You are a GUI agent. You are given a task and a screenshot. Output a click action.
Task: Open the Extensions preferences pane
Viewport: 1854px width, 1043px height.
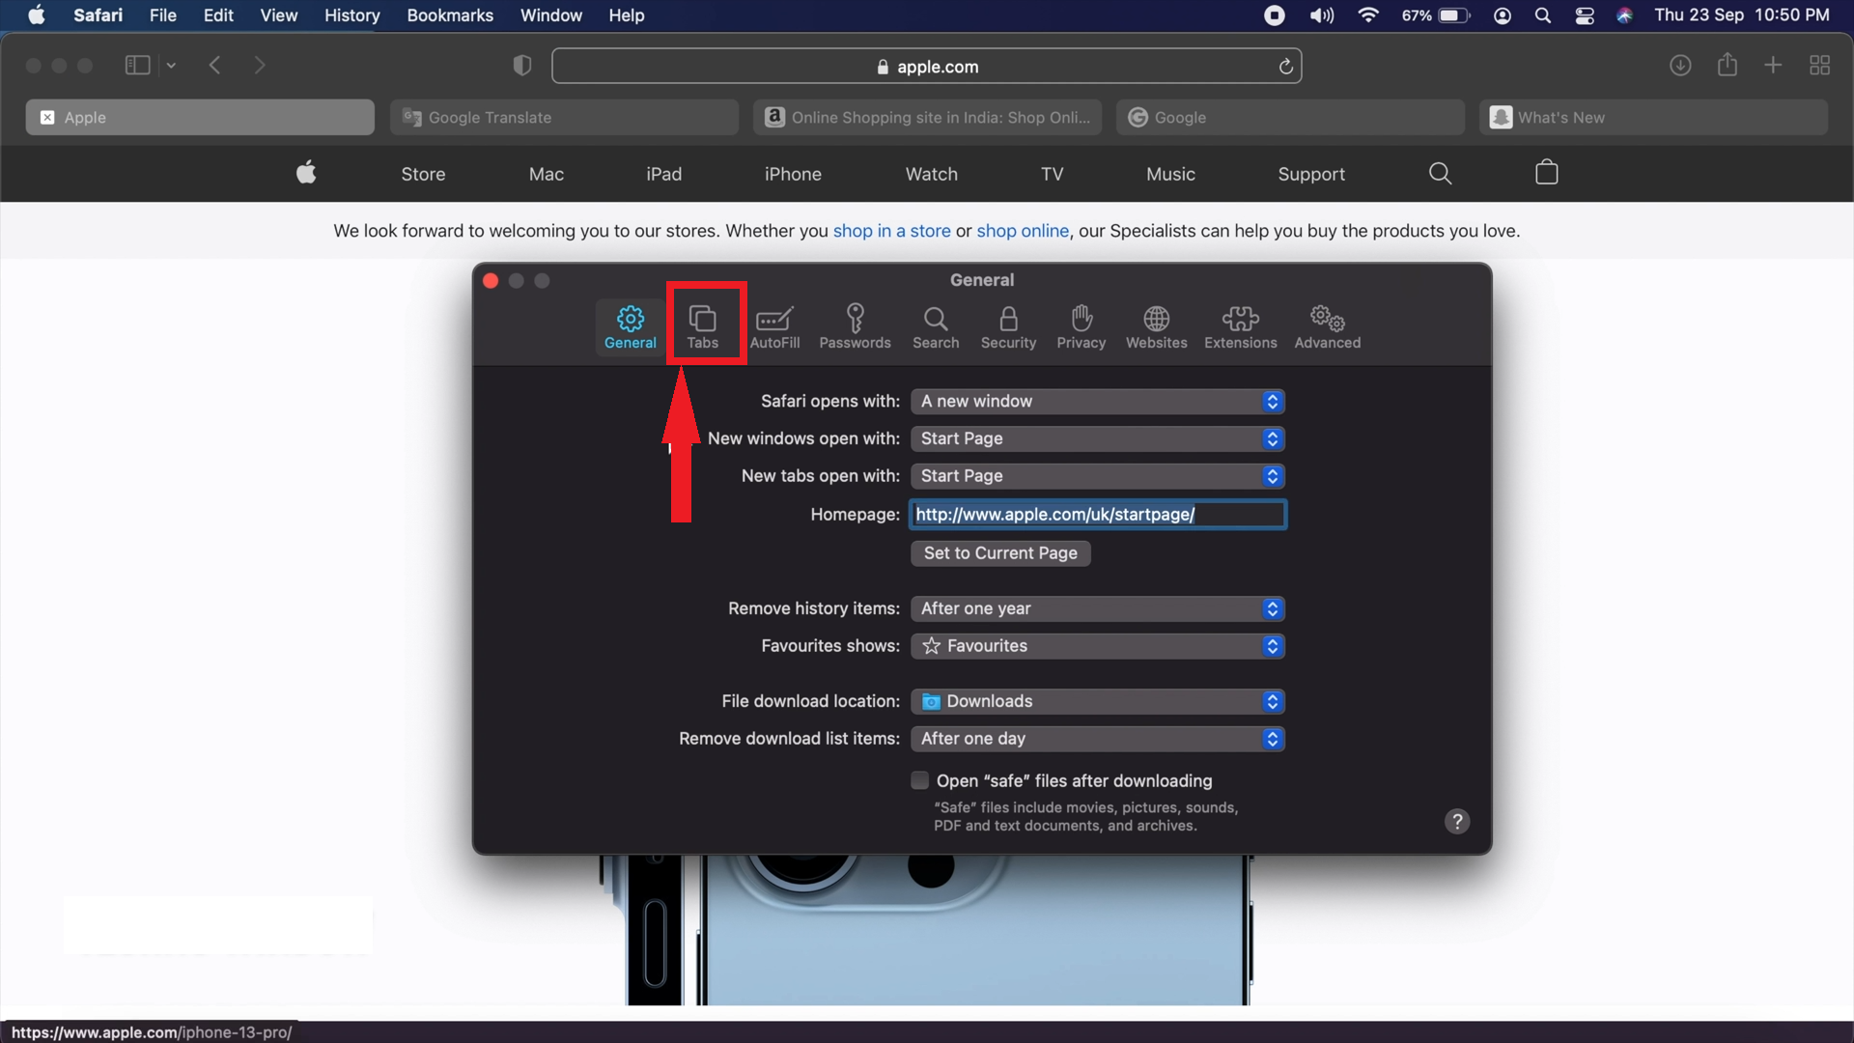[1240, 326]
